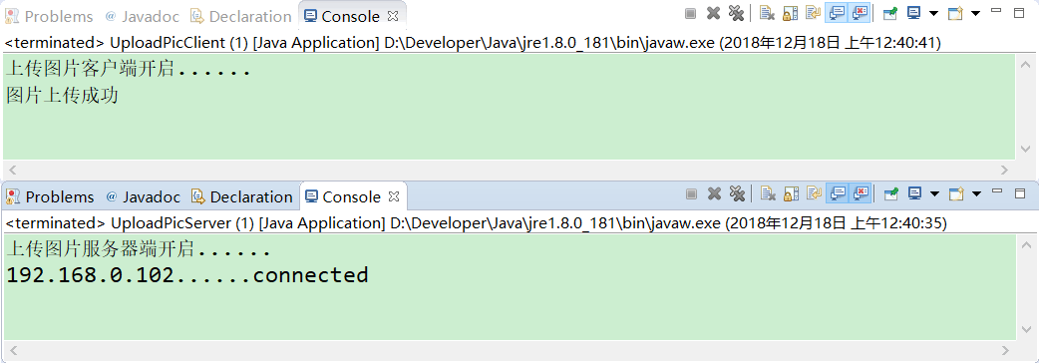Switch to Problems tab in top panel
The image size is (1039, 363).
coord(49,16)
